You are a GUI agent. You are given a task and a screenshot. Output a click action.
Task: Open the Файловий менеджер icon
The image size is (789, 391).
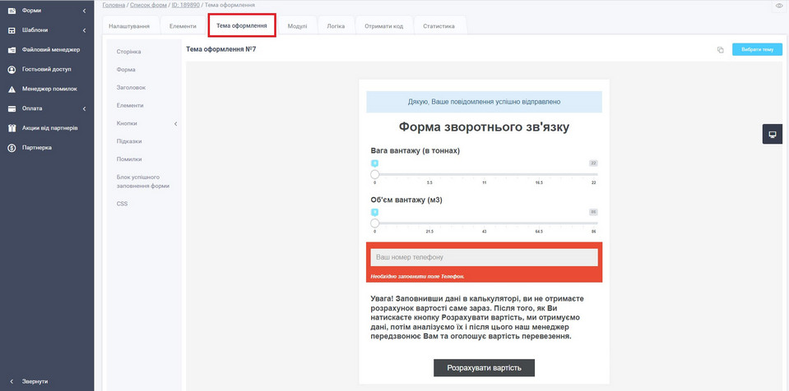point(12,50)
